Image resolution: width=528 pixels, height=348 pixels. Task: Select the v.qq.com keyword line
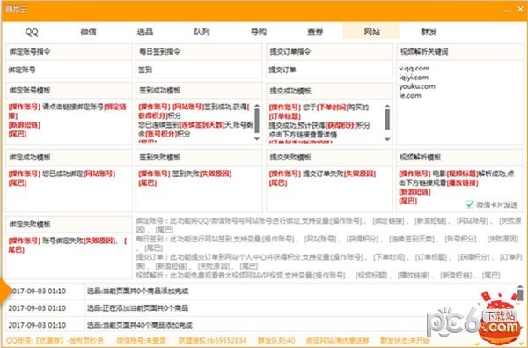[414, 69]
